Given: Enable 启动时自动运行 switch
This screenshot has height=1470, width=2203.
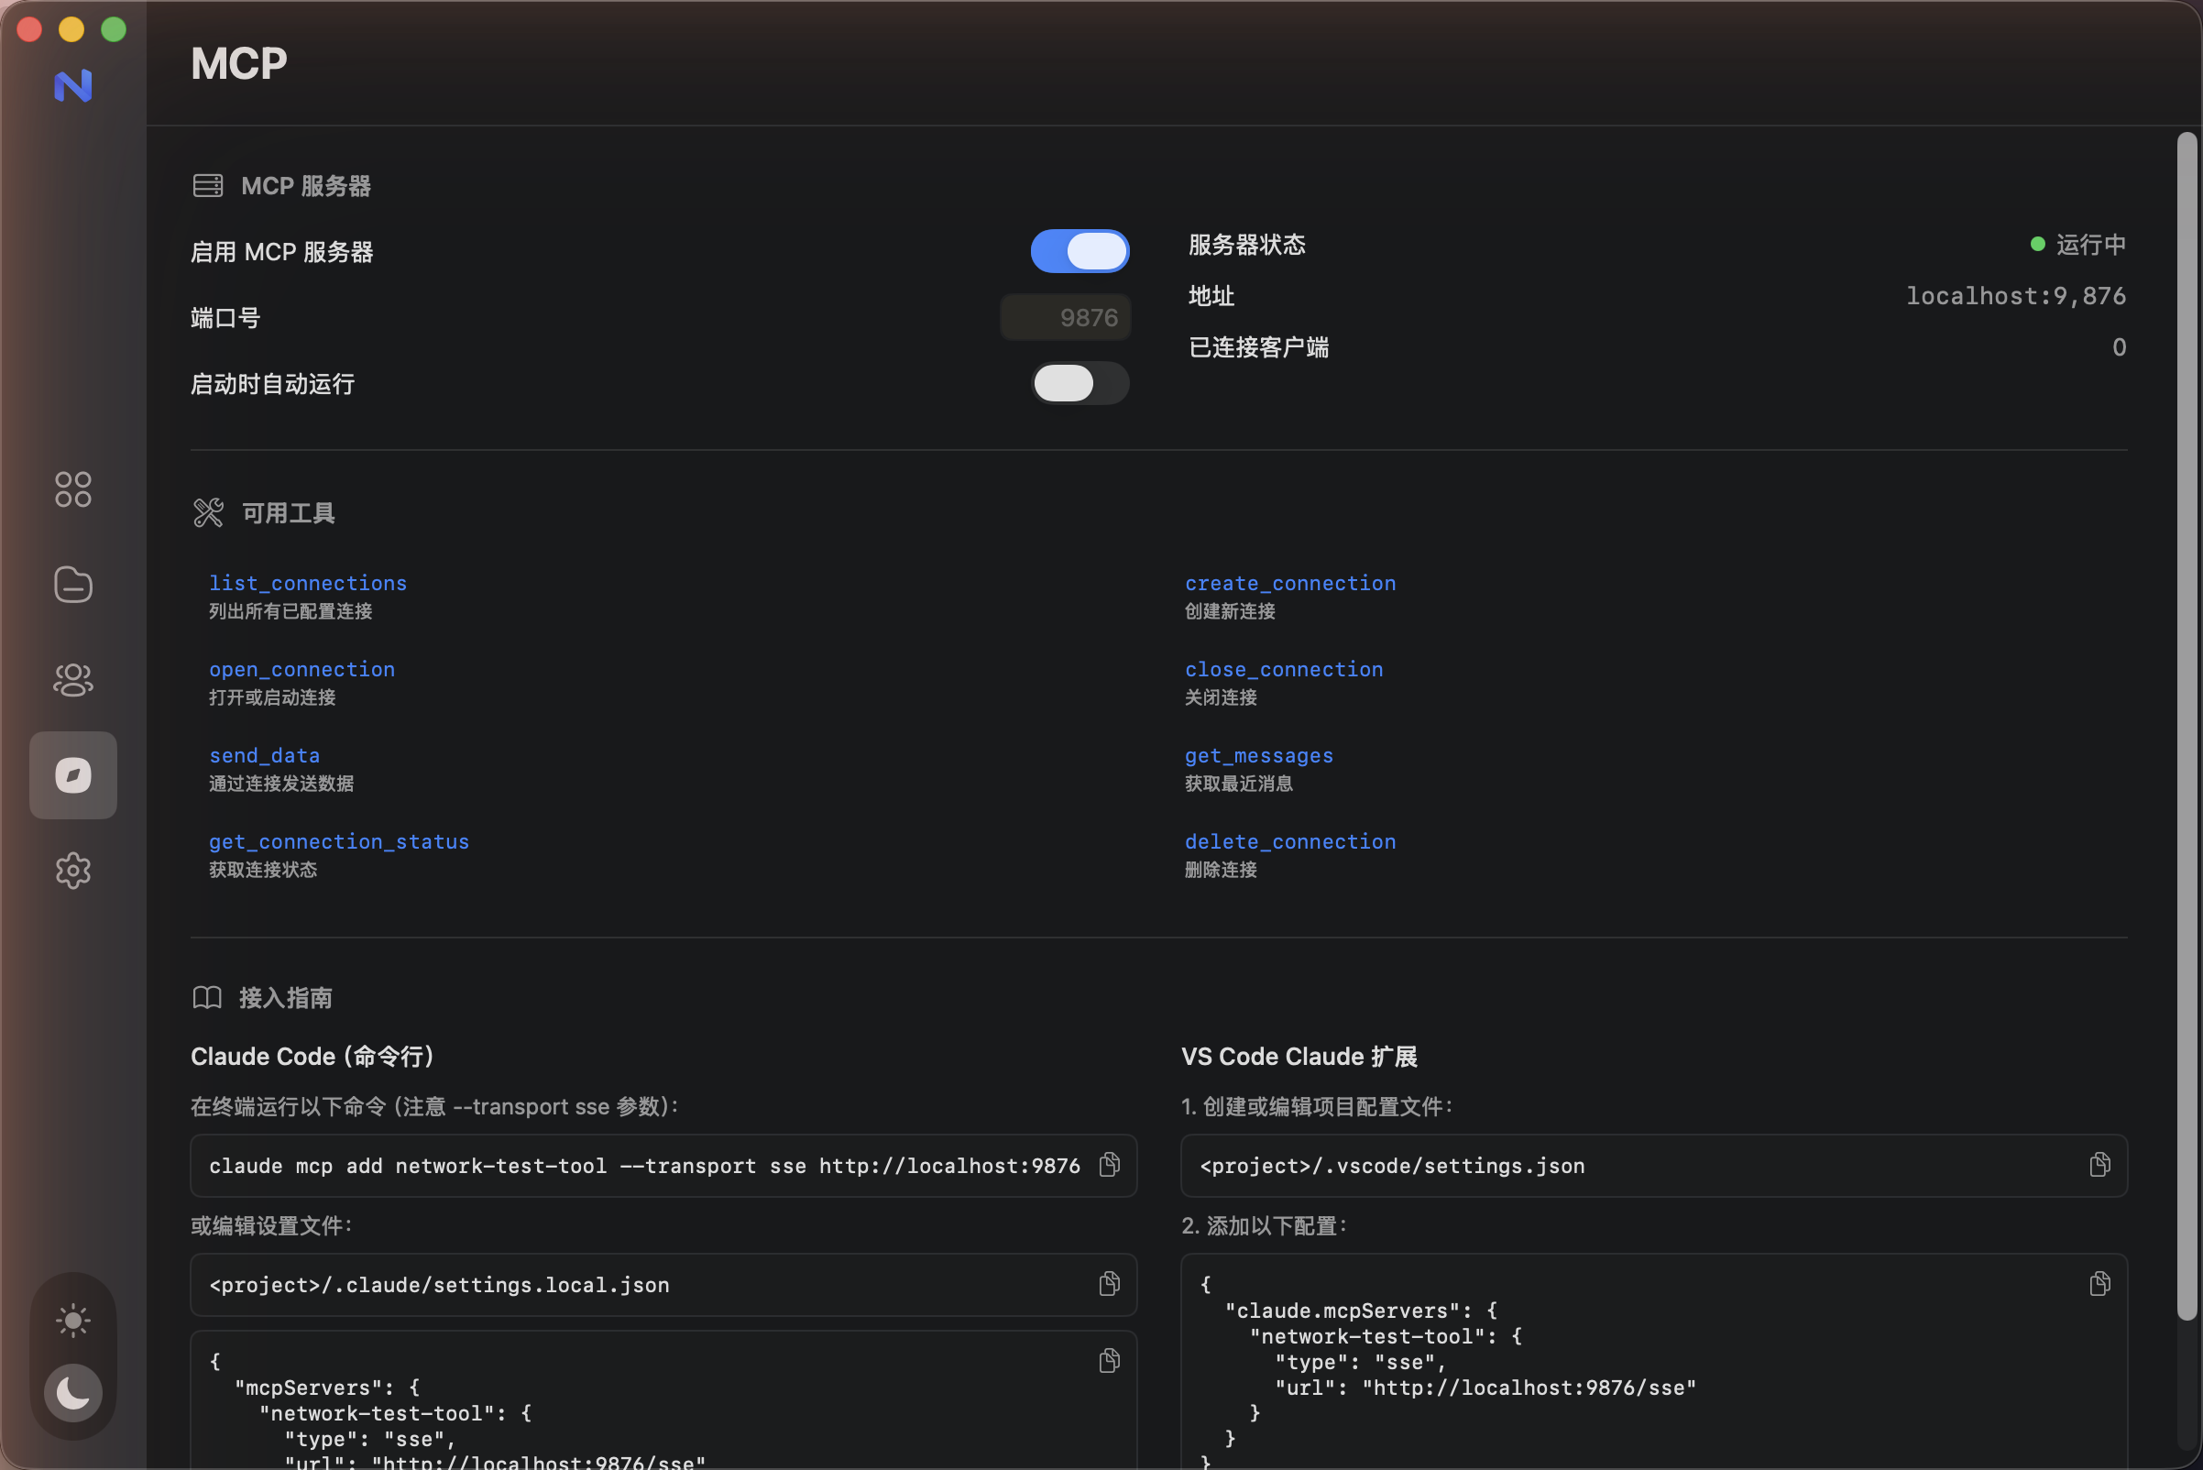Looking at the screenshot, I should click(1080, 383).
